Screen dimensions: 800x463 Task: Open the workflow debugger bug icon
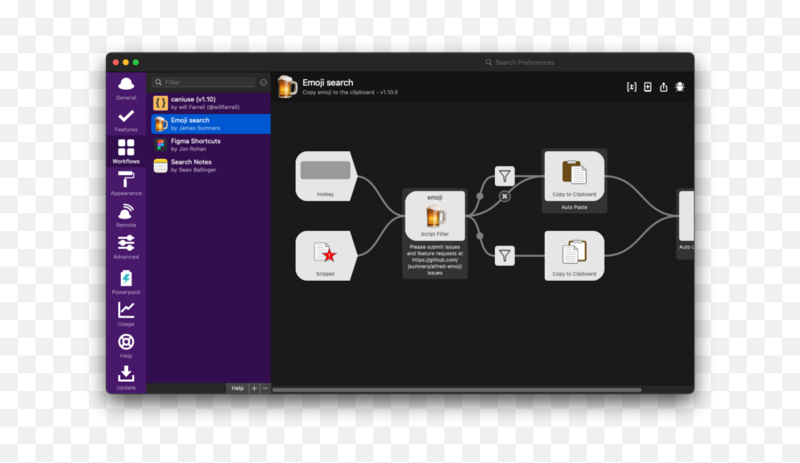pyautogui.click(x=680, y=87)
